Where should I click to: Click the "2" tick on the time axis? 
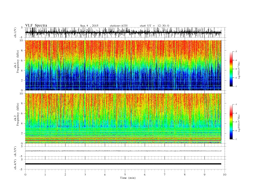coord(65,175)
